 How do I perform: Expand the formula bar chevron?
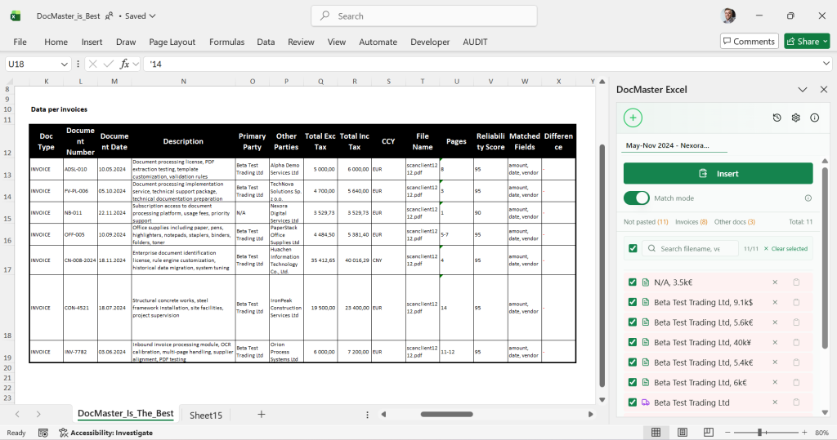tap(826, 64)
